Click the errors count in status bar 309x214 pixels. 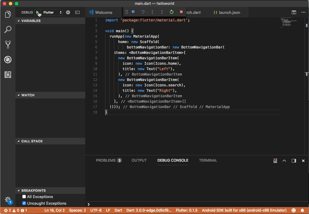tap(8, 210)
